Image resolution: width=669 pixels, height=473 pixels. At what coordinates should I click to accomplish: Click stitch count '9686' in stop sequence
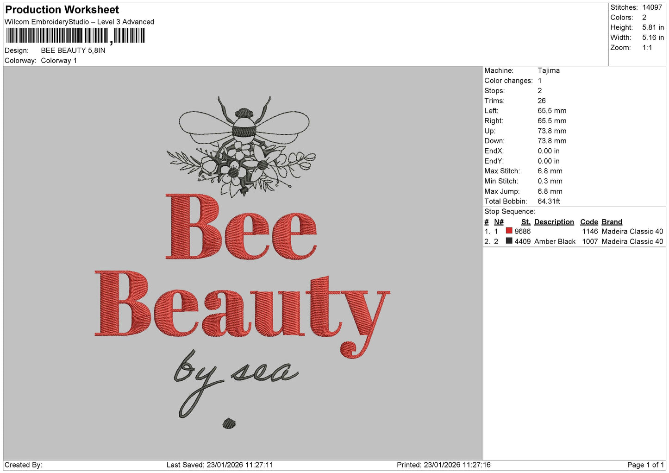[522, 232]
